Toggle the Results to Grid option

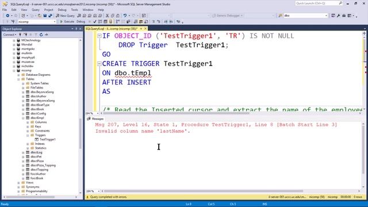point(141,22)
